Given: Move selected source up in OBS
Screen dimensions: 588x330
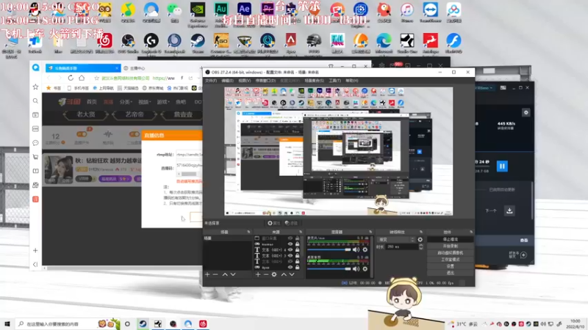Looking at the screenshot, I should click(x=284, y=274).
